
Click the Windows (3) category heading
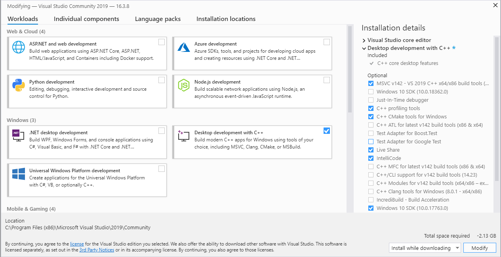click(x=21, y=120)
